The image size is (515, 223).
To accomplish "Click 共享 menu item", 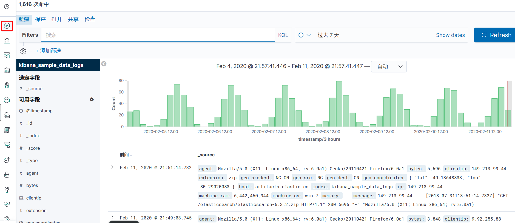I will [73, 19].
